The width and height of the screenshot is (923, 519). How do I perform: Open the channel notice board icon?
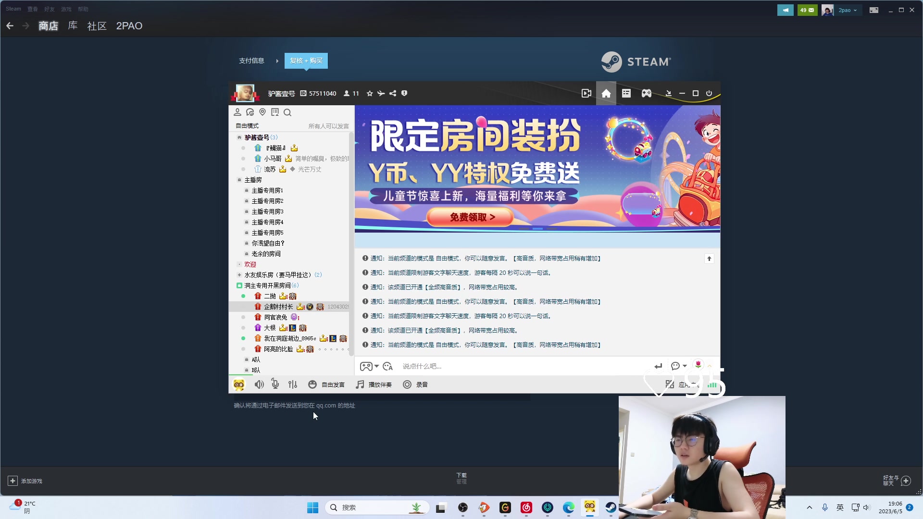click(275, 112)
